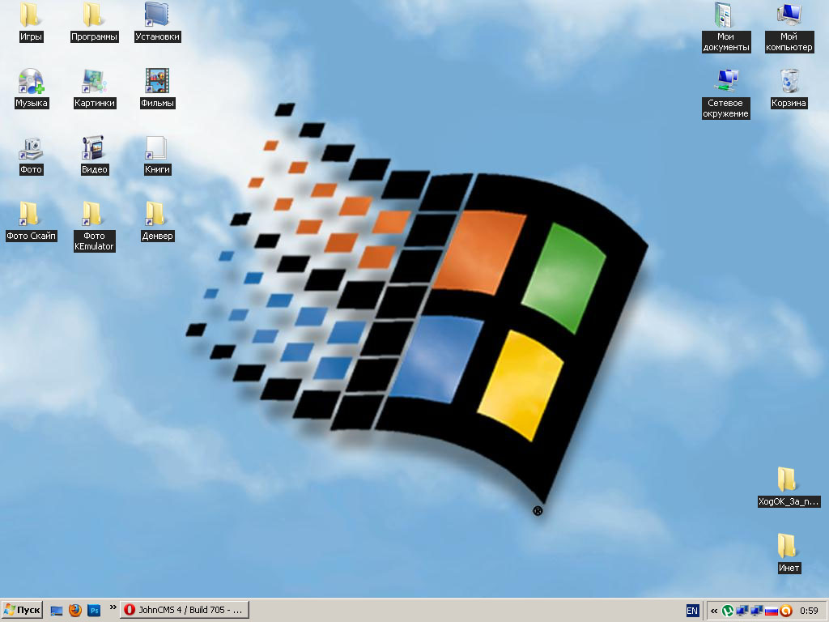Select the Фото camera shortcut icon
The width and height of the screenshot is (829, 622).
[31, 155]
